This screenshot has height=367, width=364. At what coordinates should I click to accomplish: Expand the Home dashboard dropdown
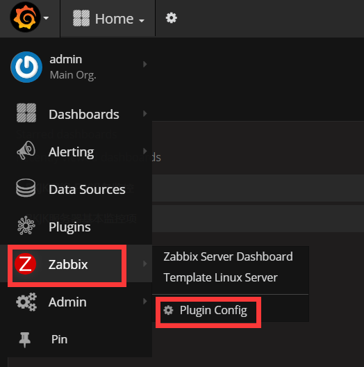coord(108,19)
